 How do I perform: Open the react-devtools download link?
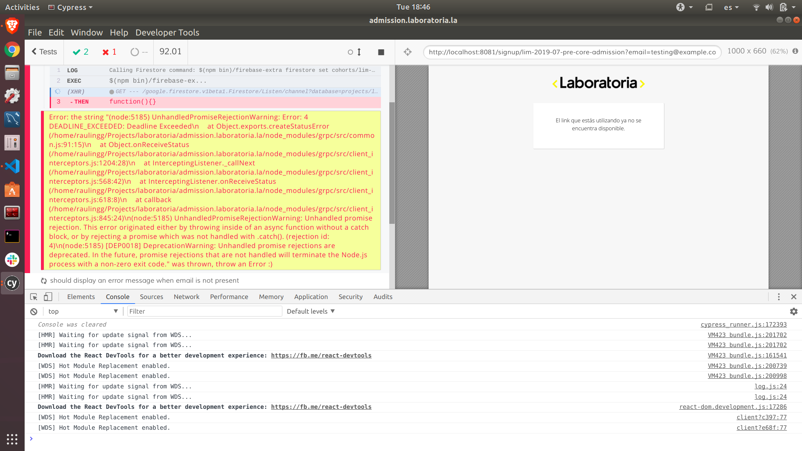[321, 355]
